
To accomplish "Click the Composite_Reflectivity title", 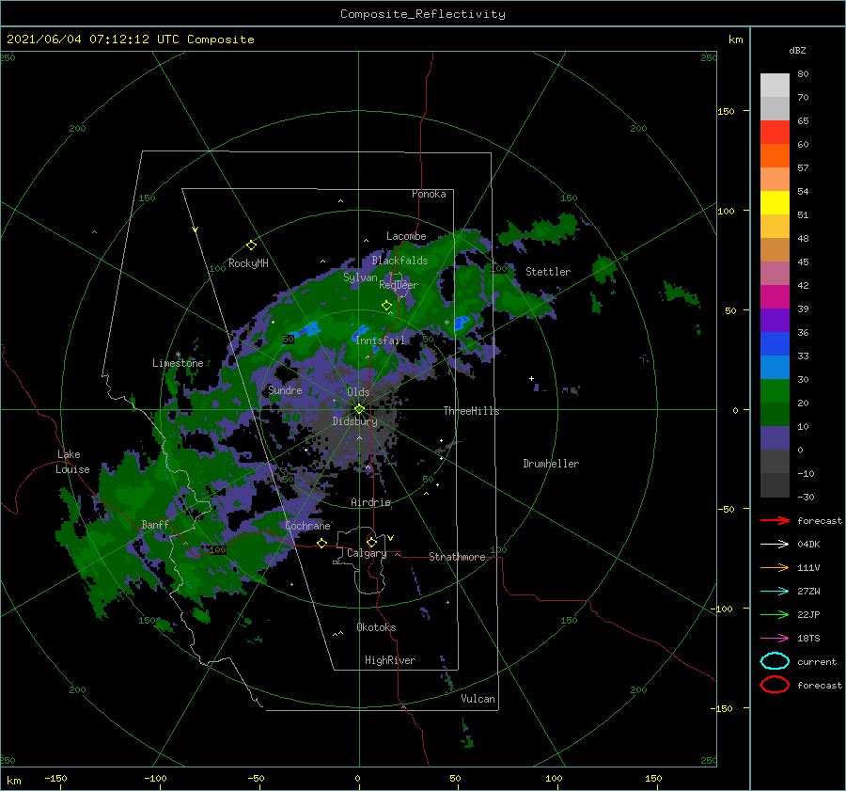I will pos(423,14).
